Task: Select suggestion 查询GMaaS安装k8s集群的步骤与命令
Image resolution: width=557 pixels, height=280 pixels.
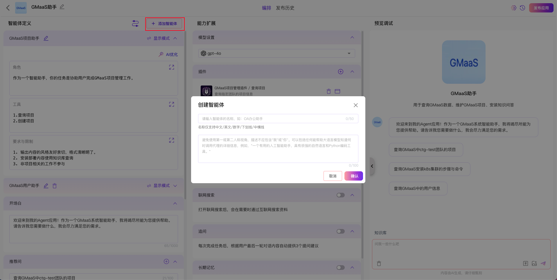Action: click(429, 169)
